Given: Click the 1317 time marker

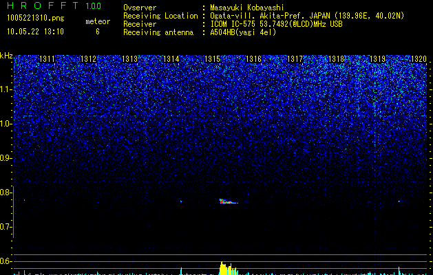Looking at the screenshot, I should tap(295, 59).
